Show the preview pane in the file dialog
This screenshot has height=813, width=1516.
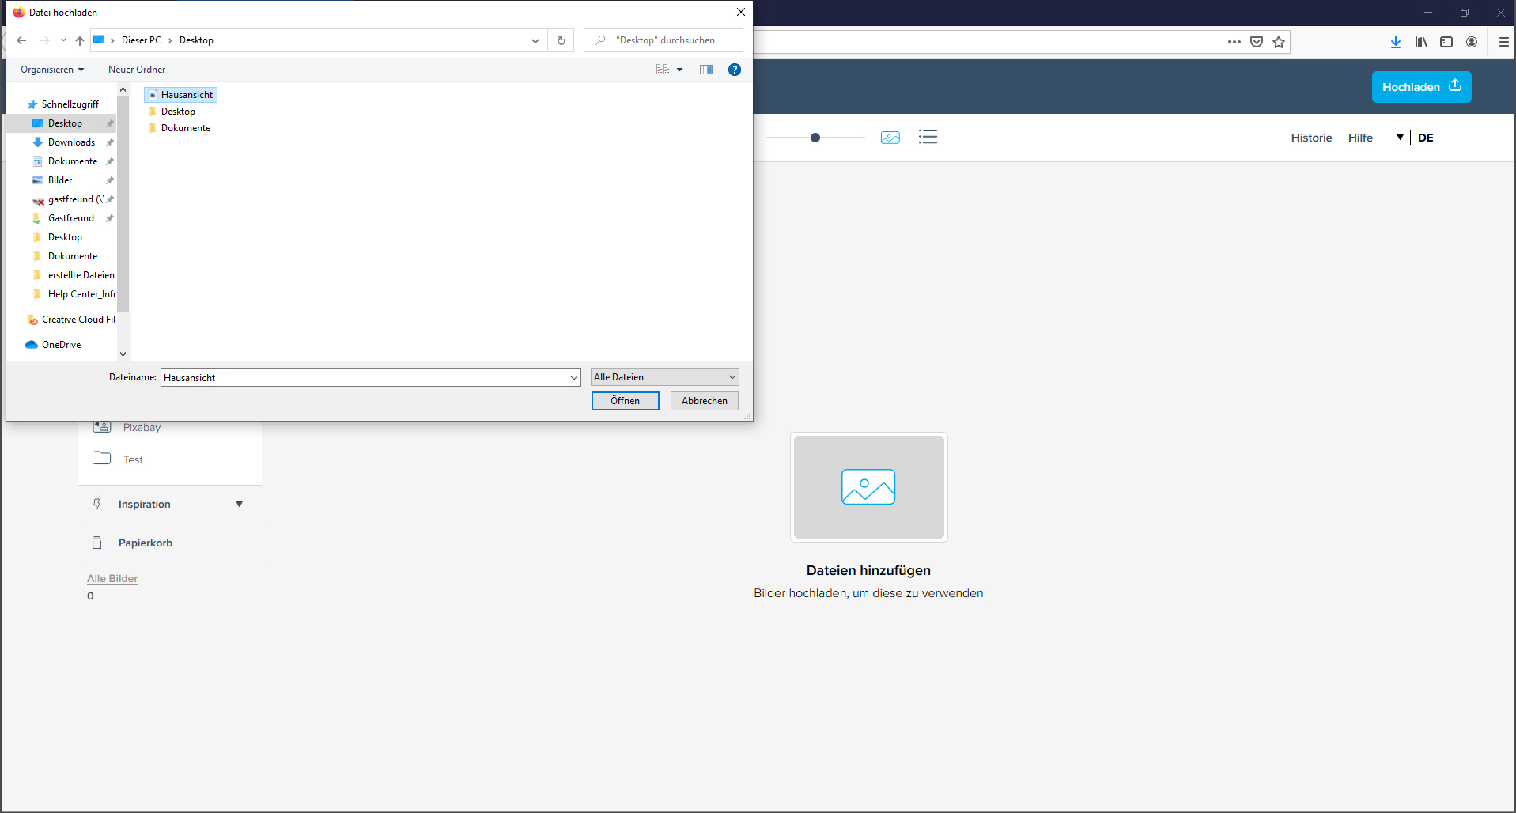pos(706,70)
